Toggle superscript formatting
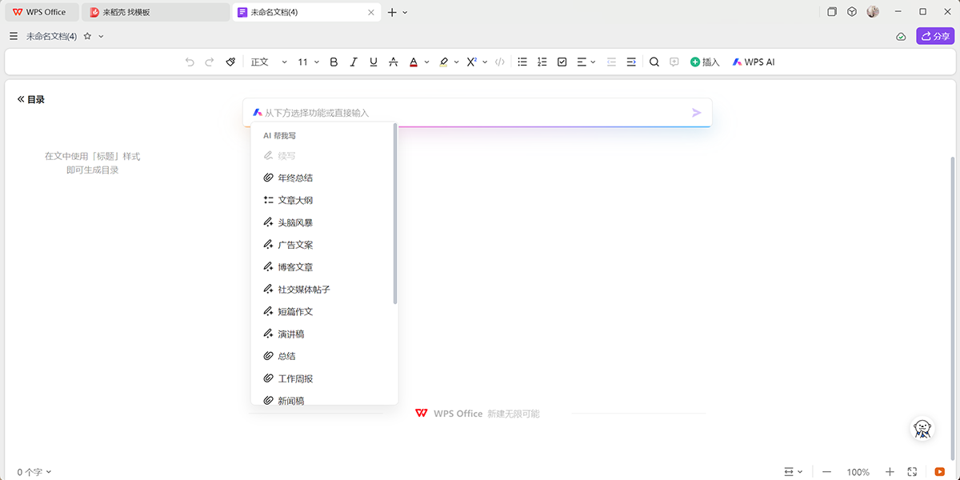This screenshot has width=960, height=480. 471,62
